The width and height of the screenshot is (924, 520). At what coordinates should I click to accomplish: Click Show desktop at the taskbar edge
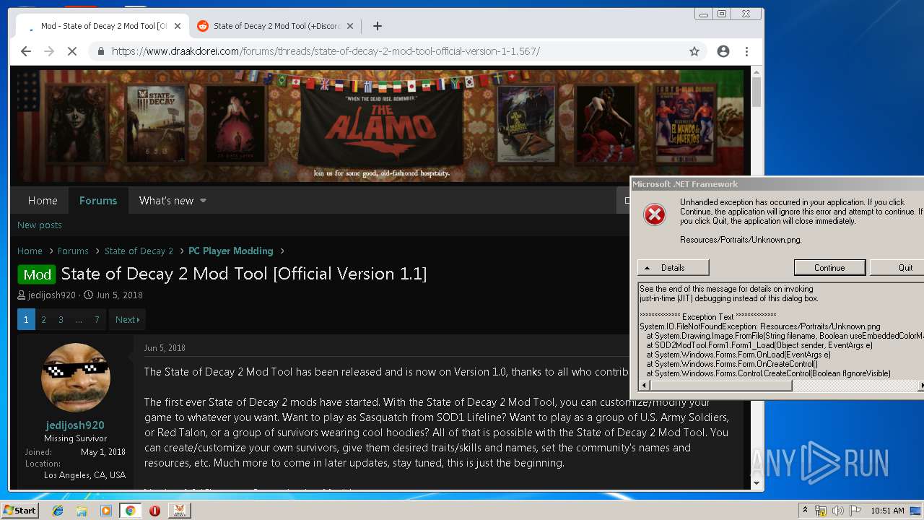click(x=915, y=511)
